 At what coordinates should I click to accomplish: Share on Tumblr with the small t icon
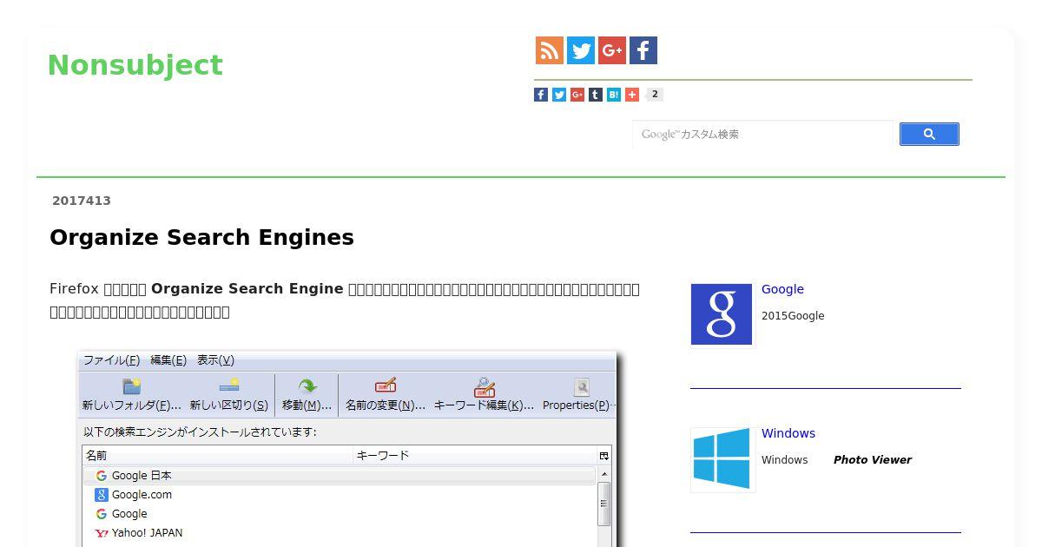596,95
